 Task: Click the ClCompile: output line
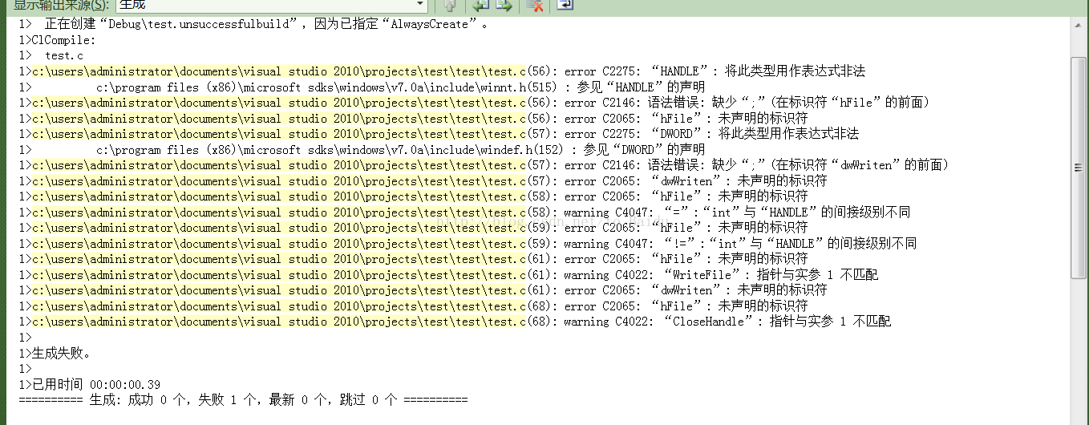[x=58, y=40]
